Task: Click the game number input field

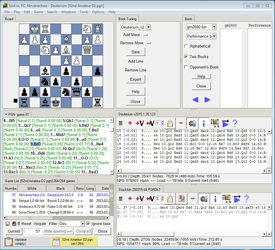Action: pyautogui.click(x=33, y=231)
